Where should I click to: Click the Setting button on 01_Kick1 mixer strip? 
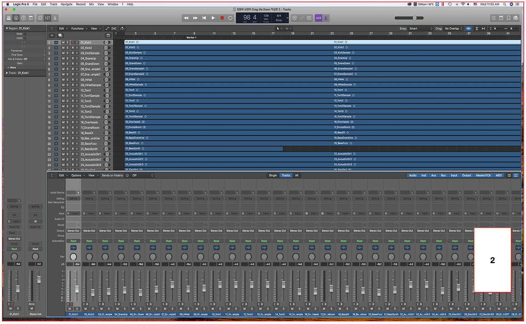tap(73, 198)
